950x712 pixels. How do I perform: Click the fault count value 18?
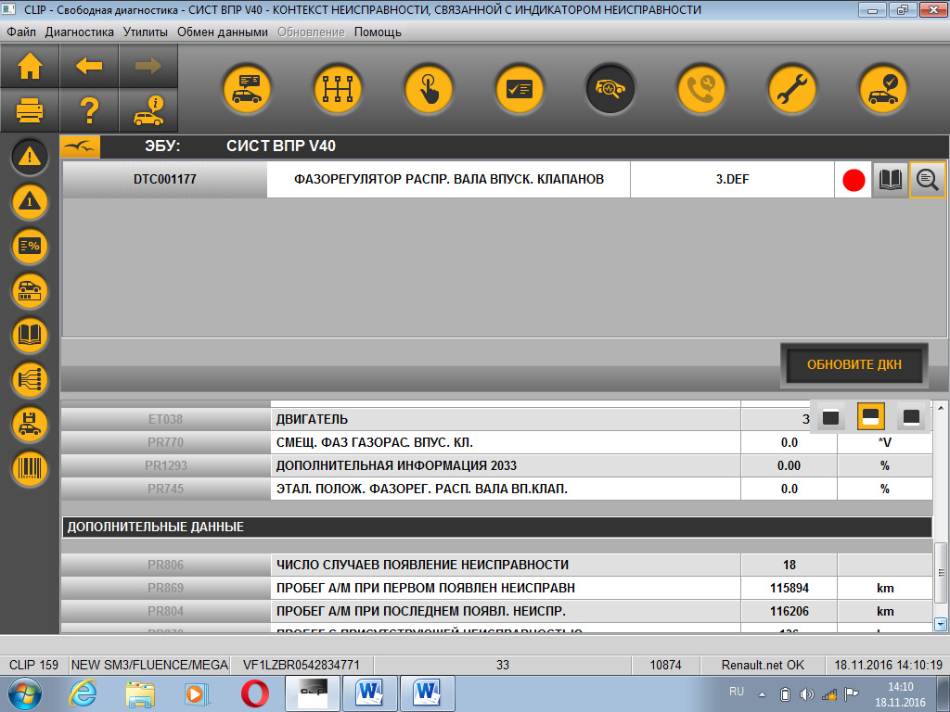(x=789, y=565)
